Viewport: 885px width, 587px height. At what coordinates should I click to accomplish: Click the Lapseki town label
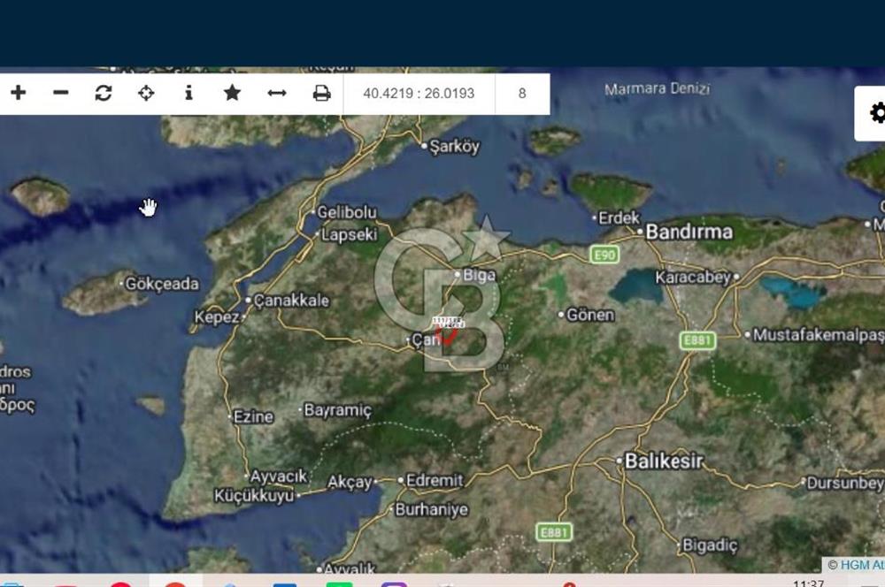point(349,234)
